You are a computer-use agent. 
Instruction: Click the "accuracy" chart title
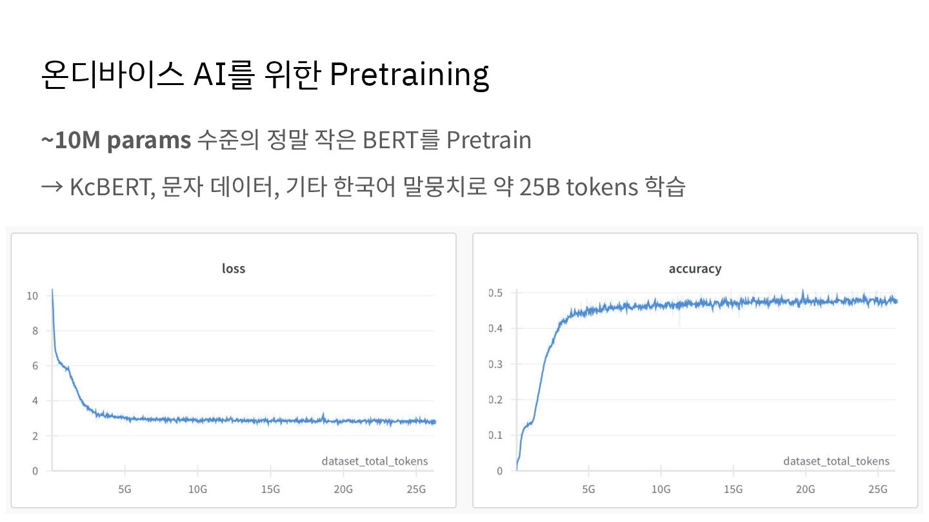coord(695,268)
